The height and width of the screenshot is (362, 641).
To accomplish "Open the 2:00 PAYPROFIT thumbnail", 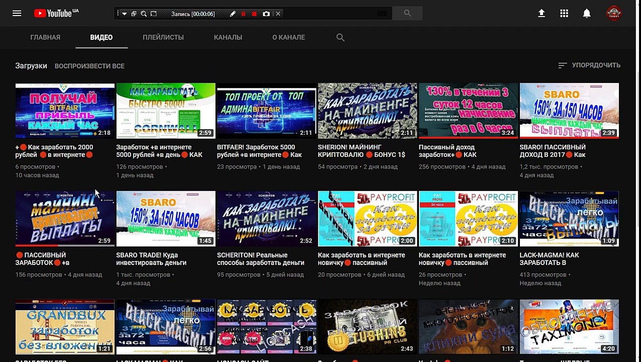I will click(368, 219).
